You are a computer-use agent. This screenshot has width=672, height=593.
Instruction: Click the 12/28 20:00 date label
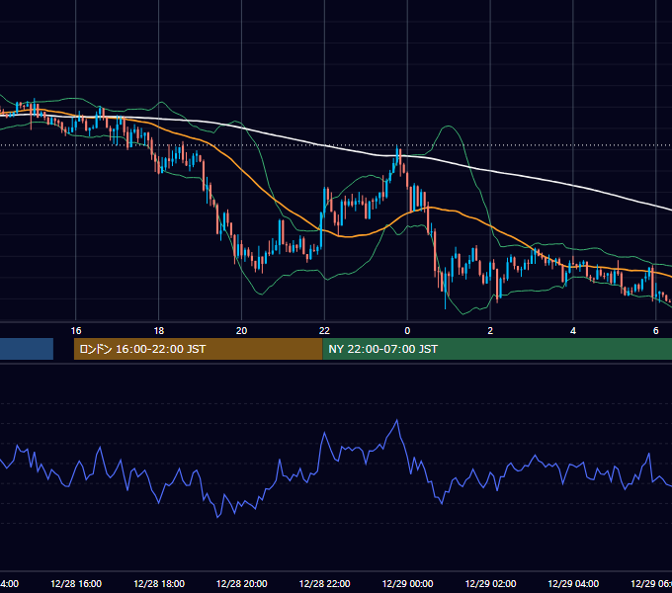coord(242,583)
